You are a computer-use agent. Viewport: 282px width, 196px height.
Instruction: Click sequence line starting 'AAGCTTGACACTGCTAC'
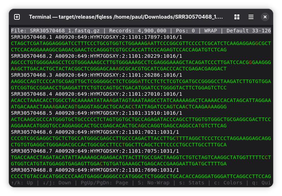click(x=119, y=69)
